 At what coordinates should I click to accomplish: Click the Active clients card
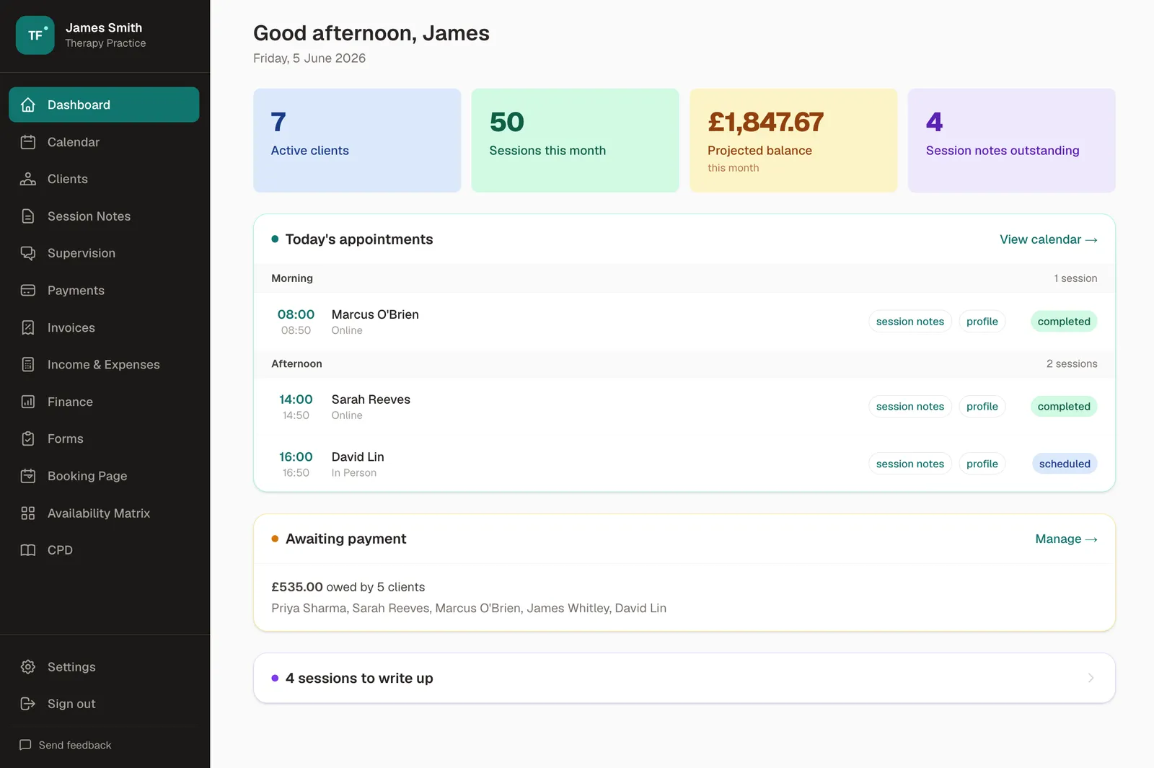tap(357, 141)
